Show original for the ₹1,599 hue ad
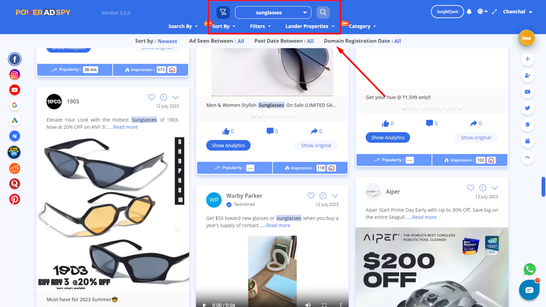Viewport: 546px width, 307px height. 476,138
